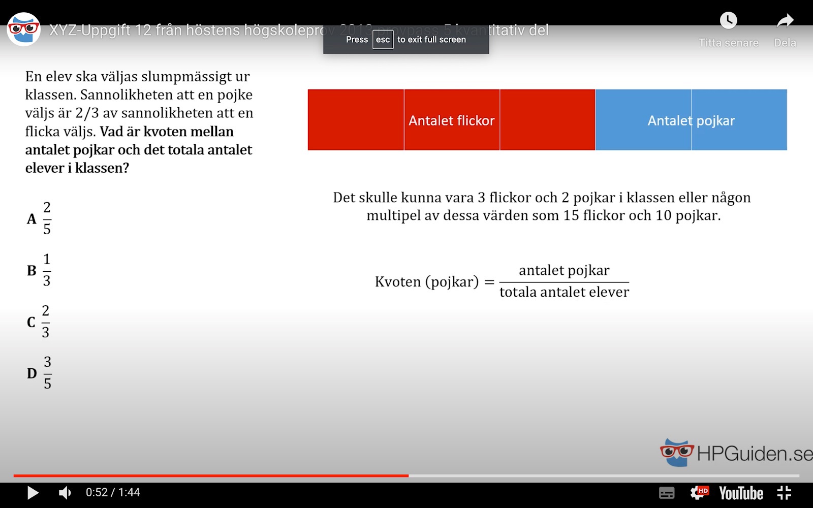813x508 pixels.
Task: Exit full screen mode icon
Action: 784,493
